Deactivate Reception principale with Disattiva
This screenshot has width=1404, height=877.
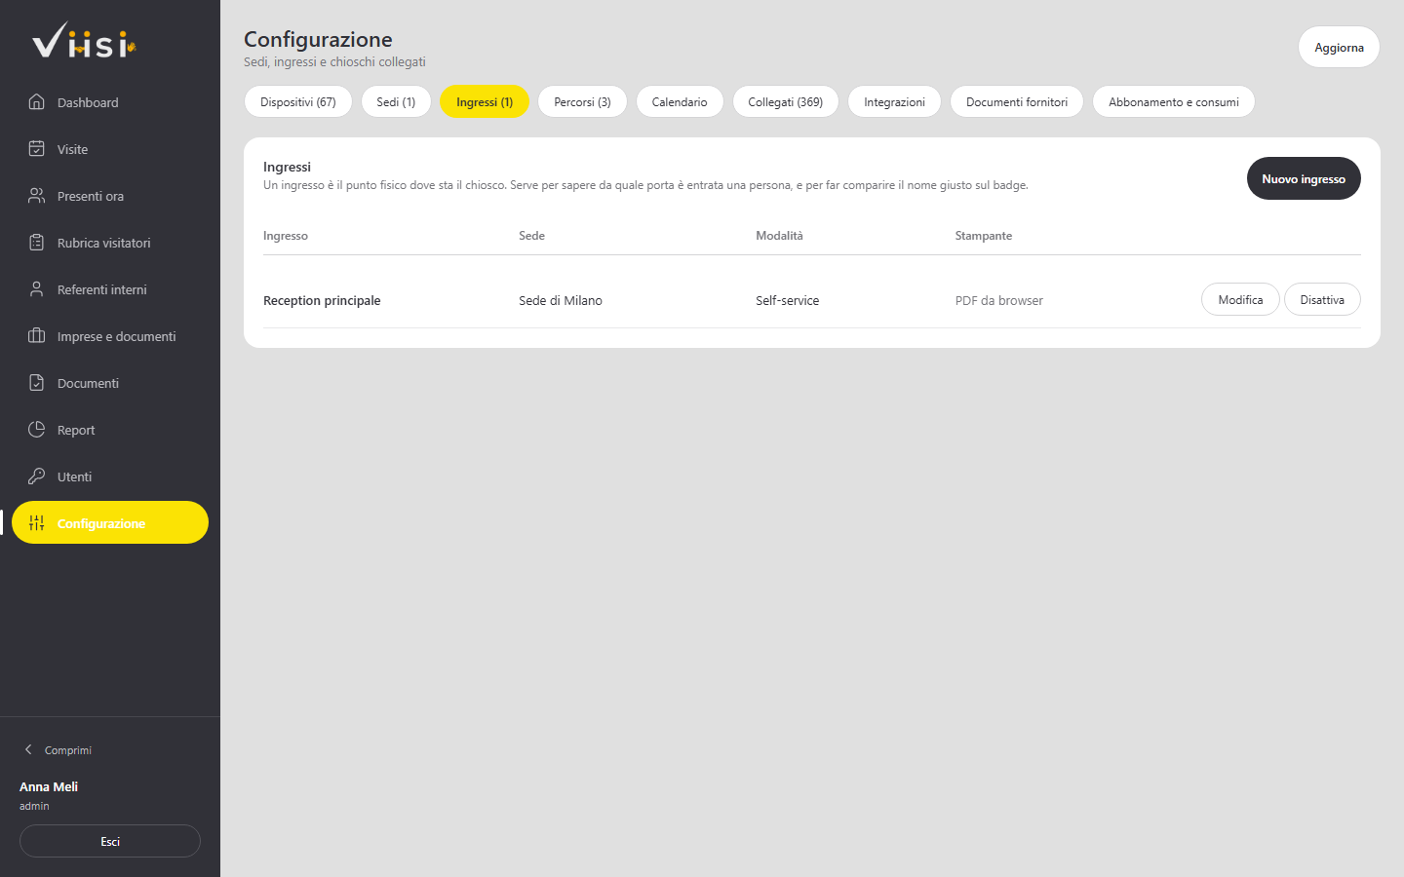[1322, 299]
